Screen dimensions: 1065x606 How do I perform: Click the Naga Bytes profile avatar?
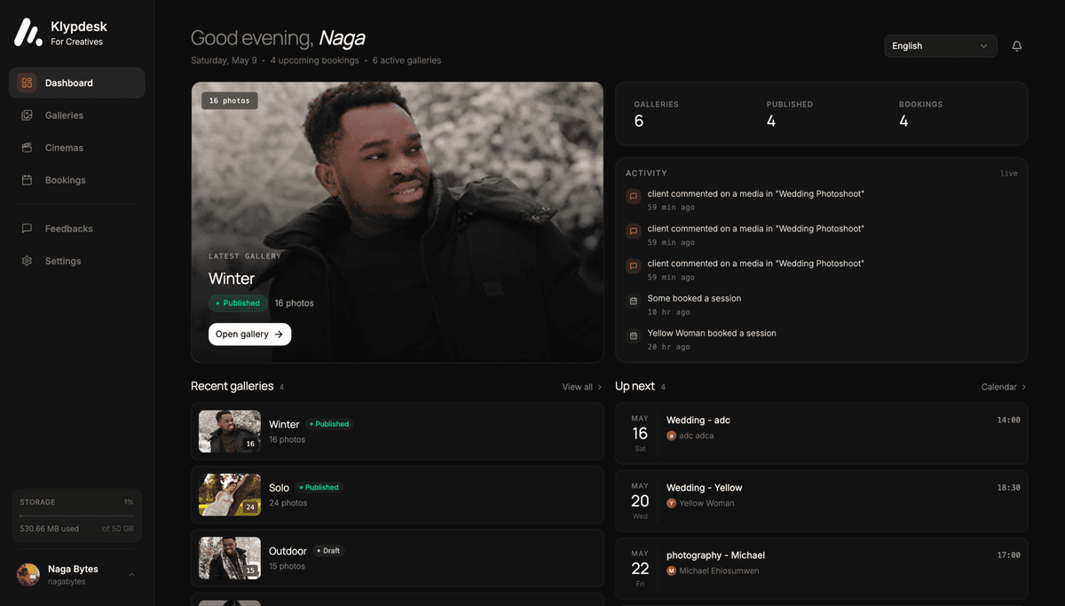coord(28,574)
